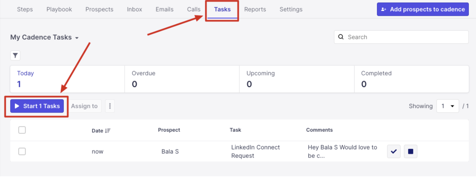This screenshot has width=476, height=177.
Task: Open the Prospects tab
Action: tap(99, 9)
